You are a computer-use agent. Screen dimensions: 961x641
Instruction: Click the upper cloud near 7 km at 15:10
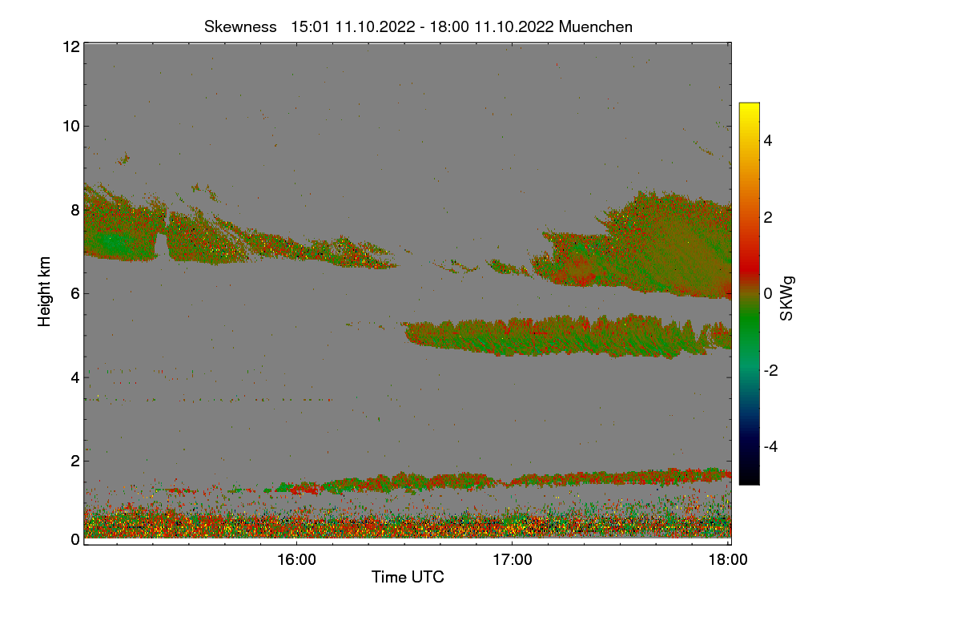pos(120,232)
